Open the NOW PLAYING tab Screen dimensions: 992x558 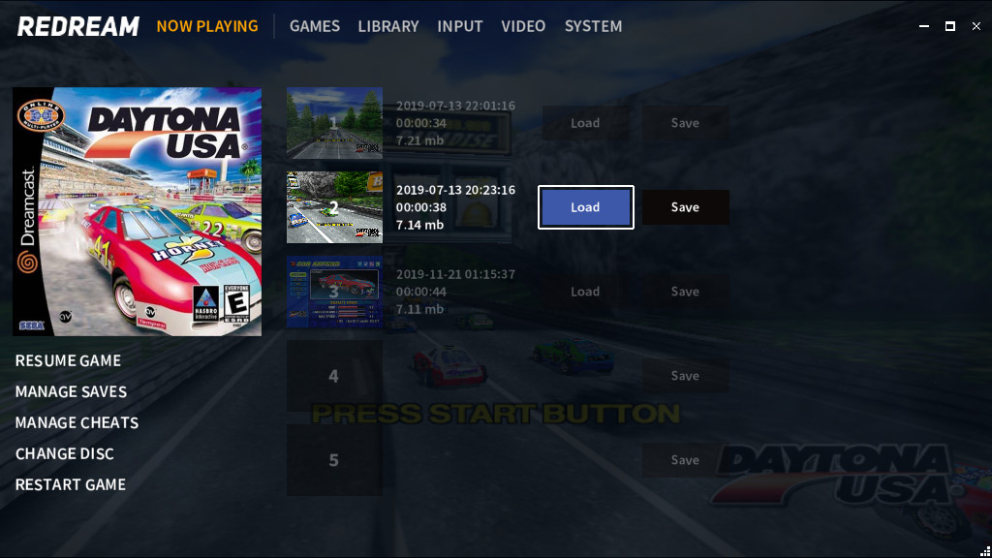tap(207, 26)
